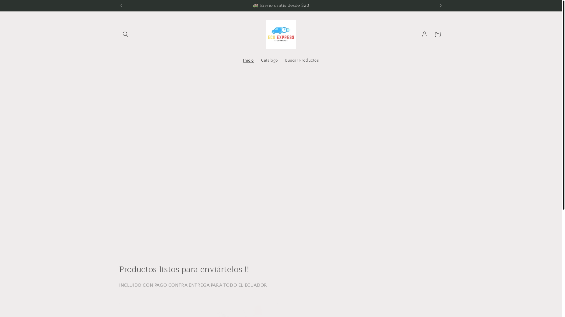This screenshot has height=317, width=565.
Task: Click the ECU Express logo
Action: [281, 34]
